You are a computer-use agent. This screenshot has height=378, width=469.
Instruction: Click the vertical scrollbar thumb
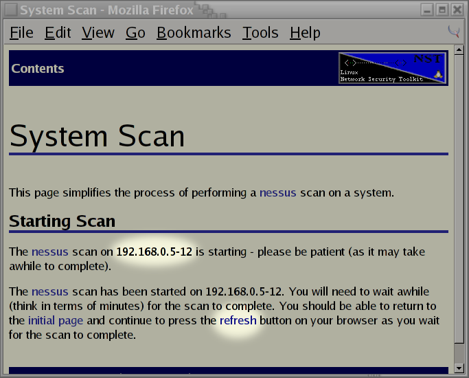tap(459, 199)
